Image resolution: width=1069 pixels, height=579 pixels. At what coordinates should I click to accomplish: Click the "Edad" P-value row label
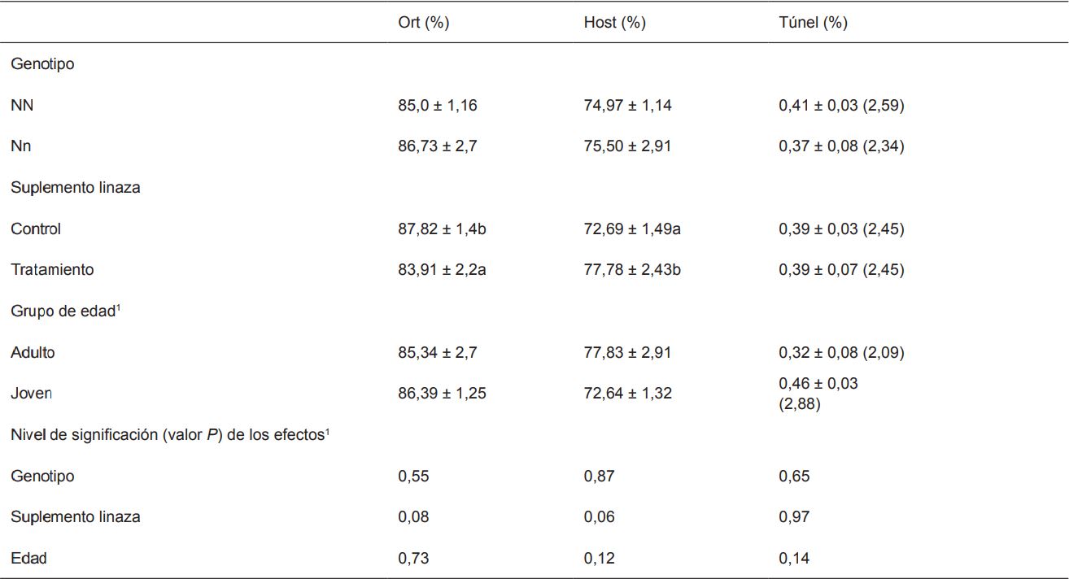click(28, 559)
